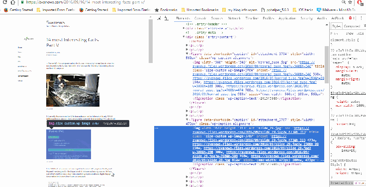
Task: Open the star 'Bookmarks' shortcut
Action: [166, 10]
